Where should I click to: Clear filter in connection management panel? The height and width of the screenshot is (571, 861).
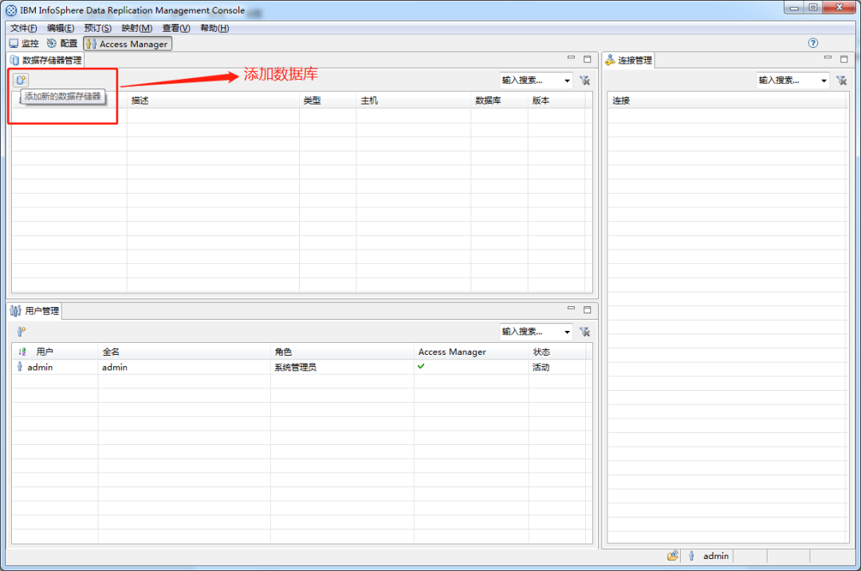tap(841, 81)
